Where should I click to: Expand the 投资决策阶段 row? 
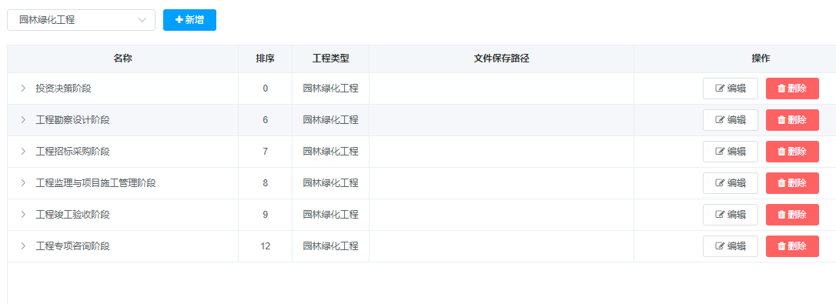[23, 89]
